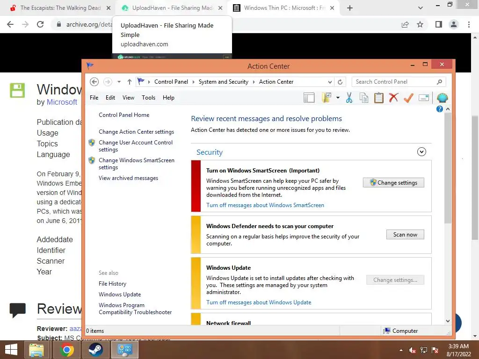479x359 pixels.
Task: Click Control Panel breadcrumb
Action: coord(171,82)
